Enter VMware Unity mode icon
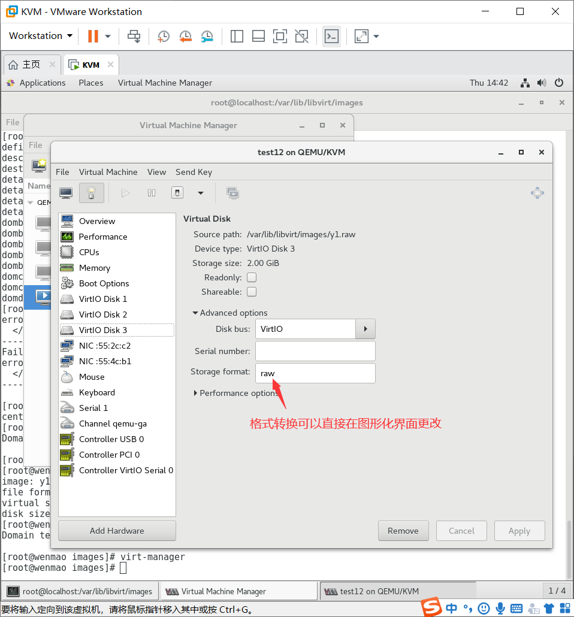Image resolution: width=574 pixels, height=617 pixels. (x=301, y=36)
